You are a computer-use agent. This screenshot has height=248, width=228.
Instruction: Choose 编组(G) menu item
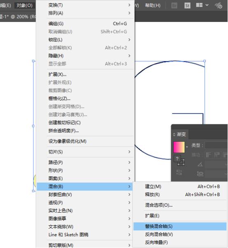(86, 24)
